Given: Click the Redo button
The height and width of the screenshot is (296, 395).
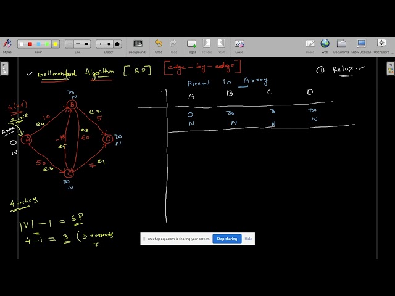Looking at the screenshot, I should pos(173,46).
